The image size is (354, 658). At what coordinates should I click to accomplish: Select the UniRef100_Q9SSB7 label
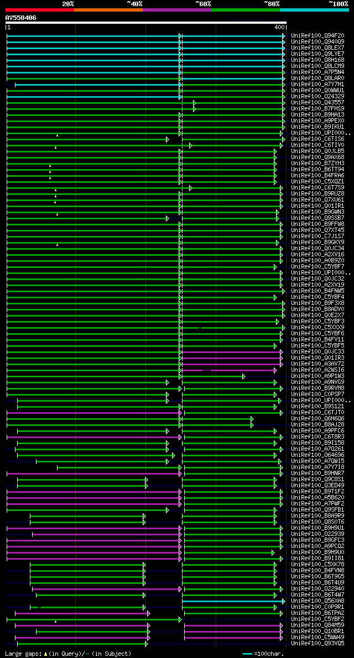coord(317,218)
